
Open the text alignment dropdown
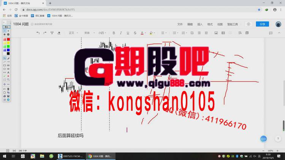pyautogui.click(x=164, y=33)
